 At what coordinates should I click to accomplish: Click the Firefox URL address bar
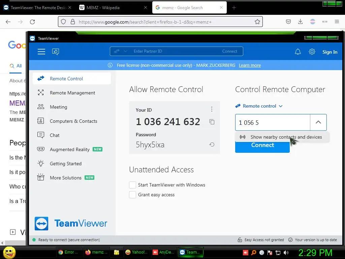(160, 22)
